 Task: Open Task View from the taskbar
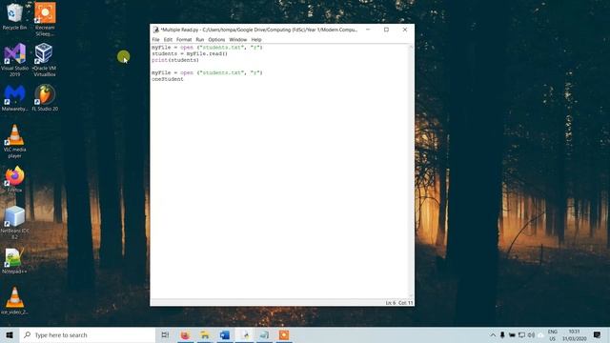click(x=165, y=334)
